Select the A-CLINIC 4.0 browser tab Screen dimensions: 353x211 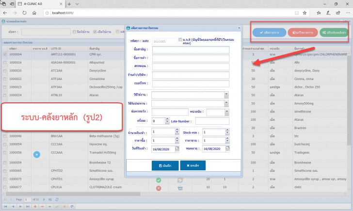click(x=39, y=4)
